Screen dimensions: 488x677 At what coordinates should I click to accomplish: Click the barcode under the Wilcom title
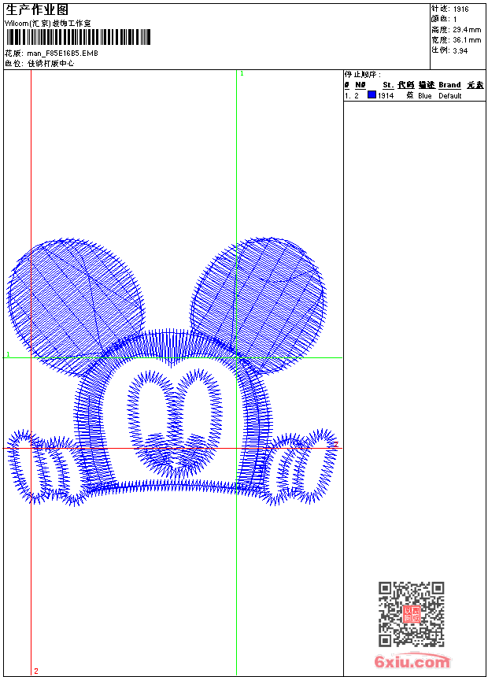click(x=77, y=39)
